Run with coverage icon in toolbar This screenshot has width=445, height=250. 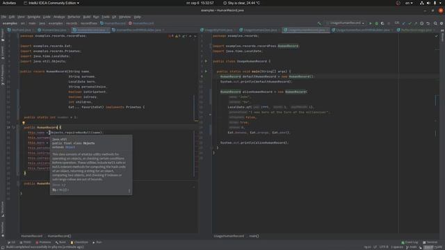[x=382, y=23]
